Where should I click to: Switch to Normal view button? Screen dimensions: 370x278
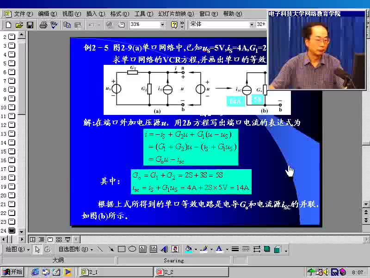coord(32,240)
